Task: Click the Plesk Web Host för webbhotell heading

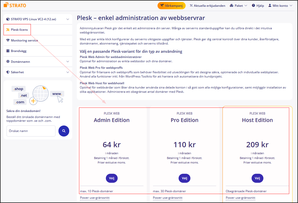Action: pos(102,83)
